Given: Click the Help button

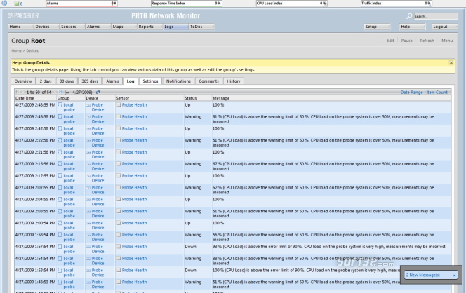Looking at the screenshot, I should coord(412,27).
